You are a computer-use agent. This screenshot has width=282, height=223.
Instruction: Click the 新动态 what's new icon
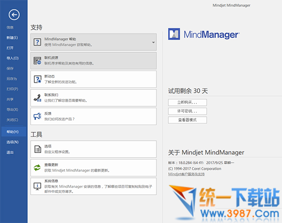38,79
